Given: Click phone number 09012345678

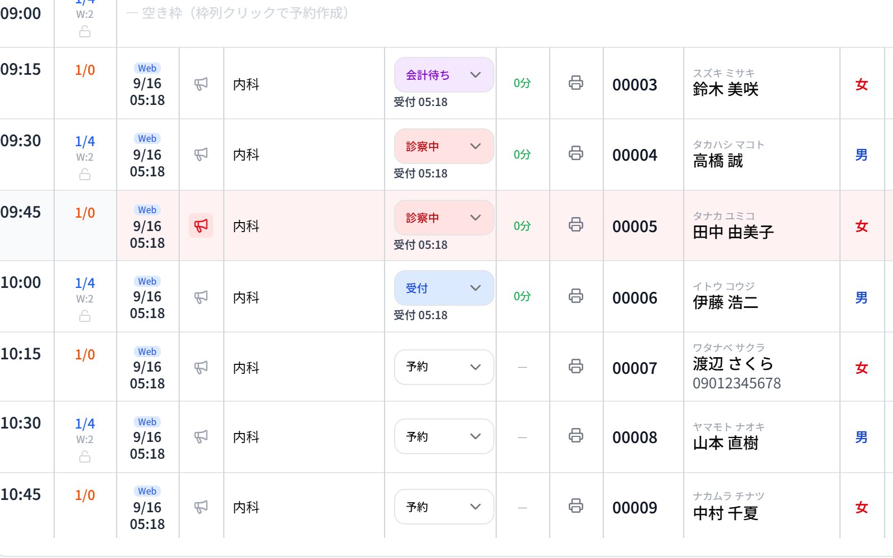Looking at the screenshot, I should [x=737, y=383].
